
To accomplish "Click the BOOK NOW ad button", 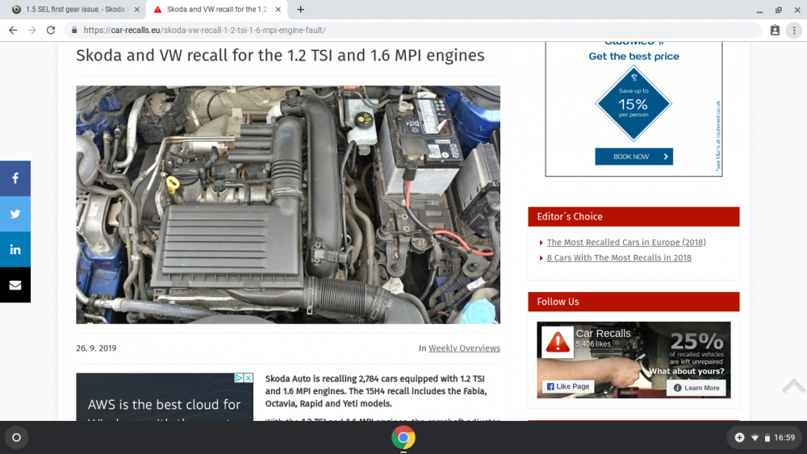I will pyautogui.click(x=633, y=156).
